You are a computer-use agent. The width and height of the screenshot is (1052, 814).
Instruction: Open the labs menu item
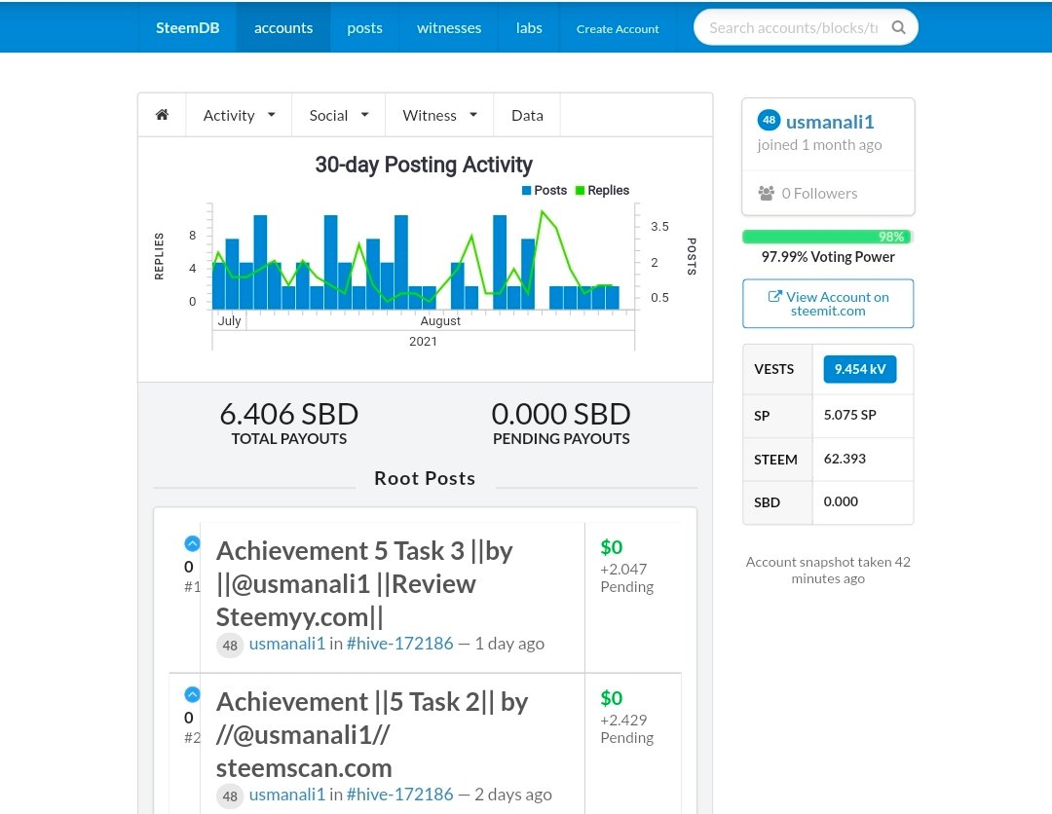click(x=529, y=27)
